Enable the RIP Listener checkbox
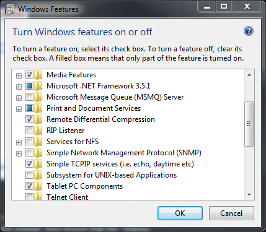The height and width of the screenshot is (232, 266). pyautogui.click(x=29, y=130)
